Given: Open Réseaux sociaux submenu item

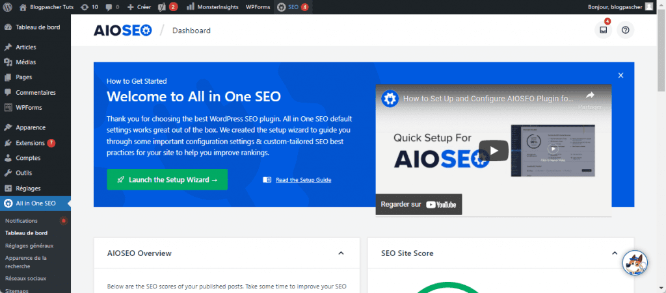Looking at the screenshot, I should tap(25, 279).
